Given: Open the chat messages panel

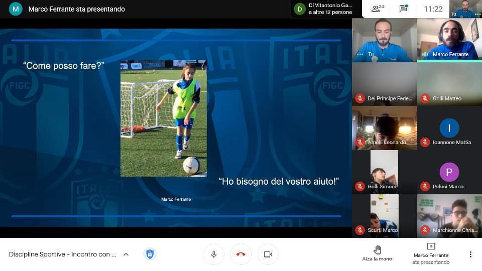Looking at the screenshot, I should pos(403,9).
